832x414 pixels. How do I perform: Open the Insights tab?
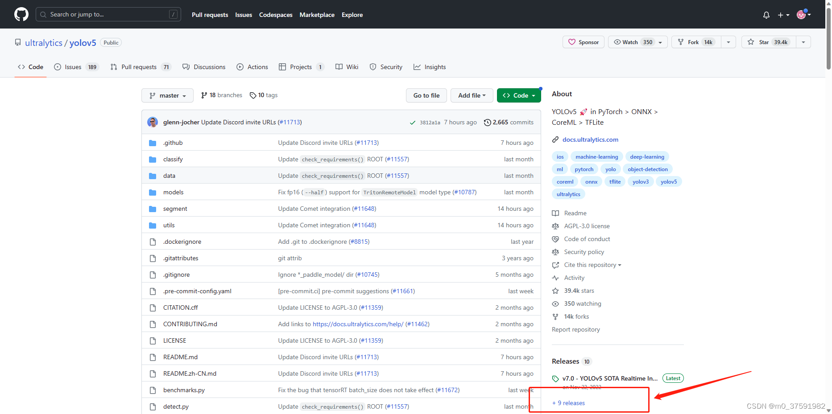[430, 67]
